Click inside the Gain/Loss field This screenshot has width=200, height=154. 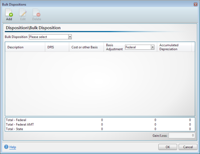point(182,135)
